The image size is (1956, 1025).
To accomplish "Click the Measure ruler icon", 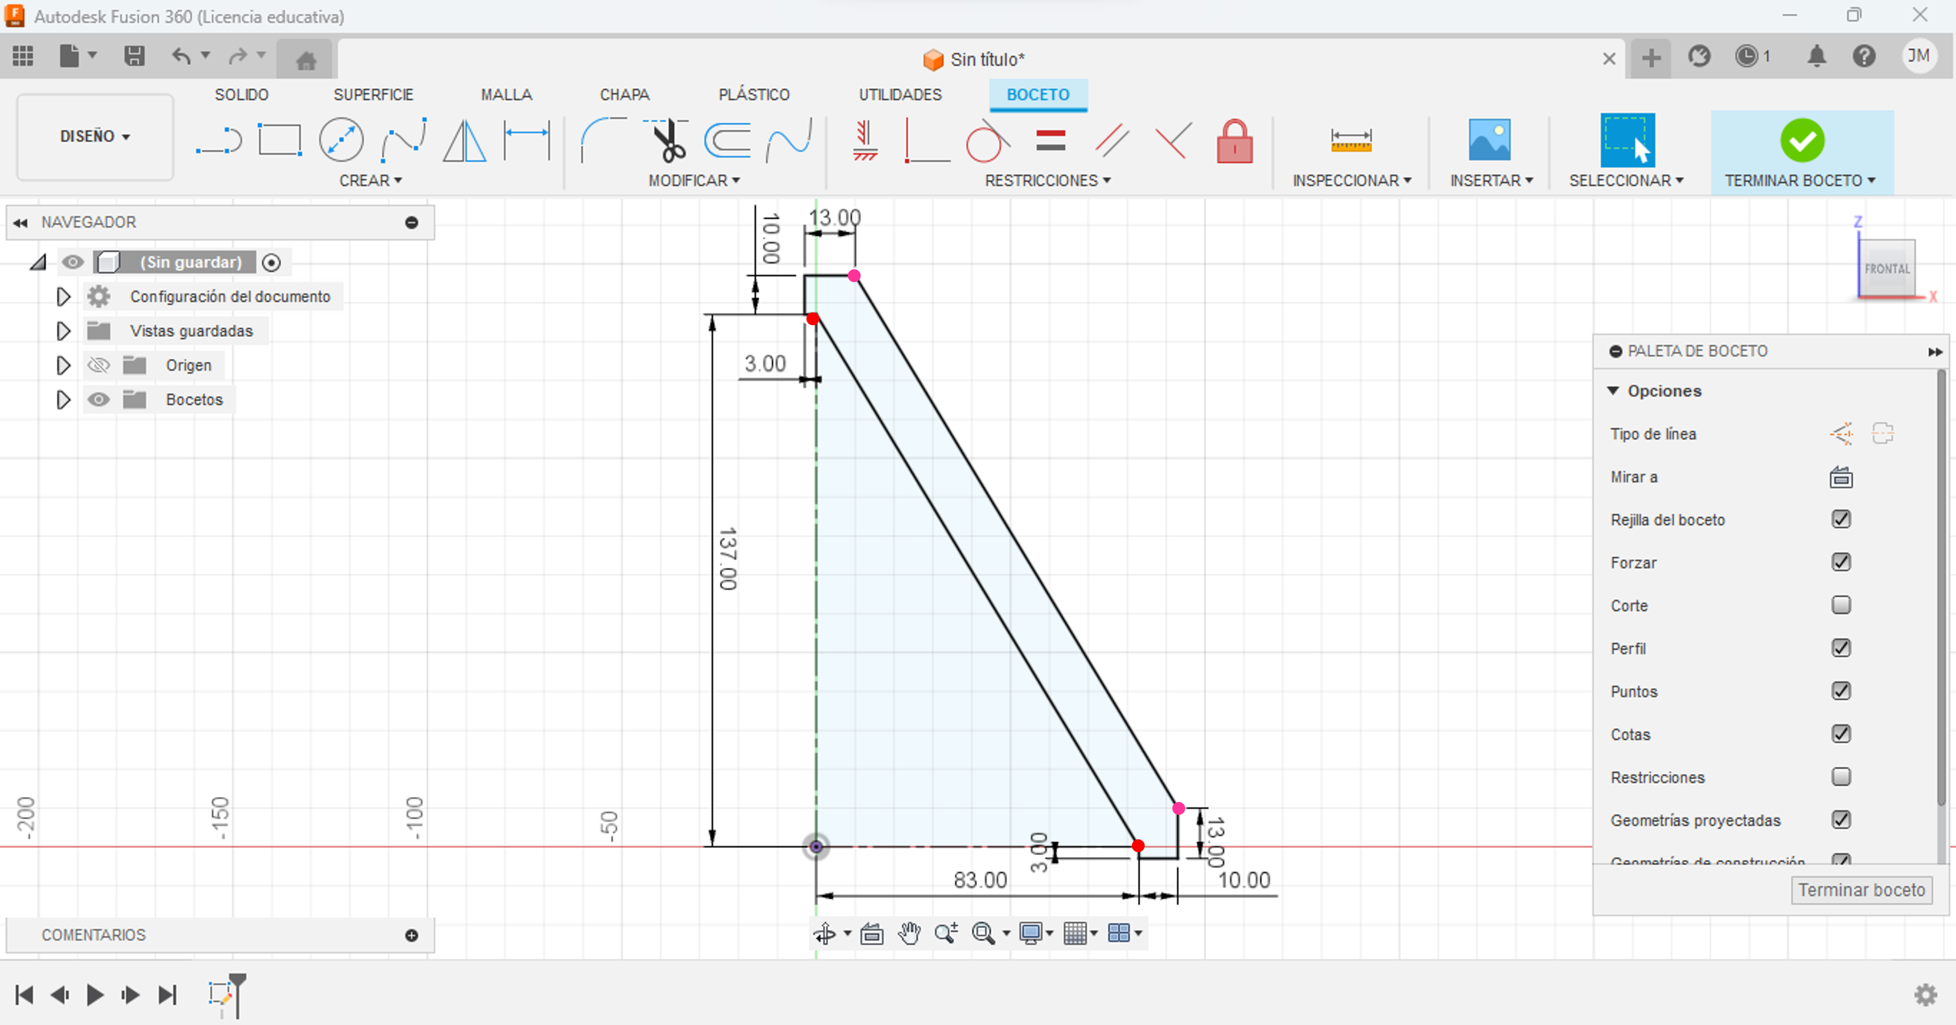I will (x=1351, y=140).
